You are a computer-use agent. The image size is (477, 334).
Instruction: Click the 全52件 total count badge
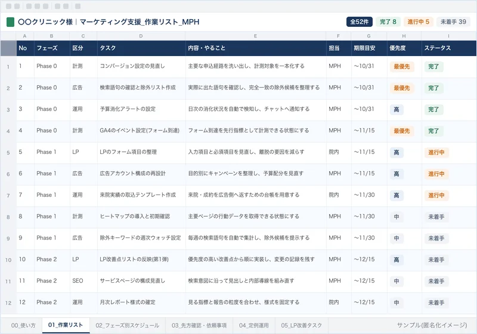360,21
